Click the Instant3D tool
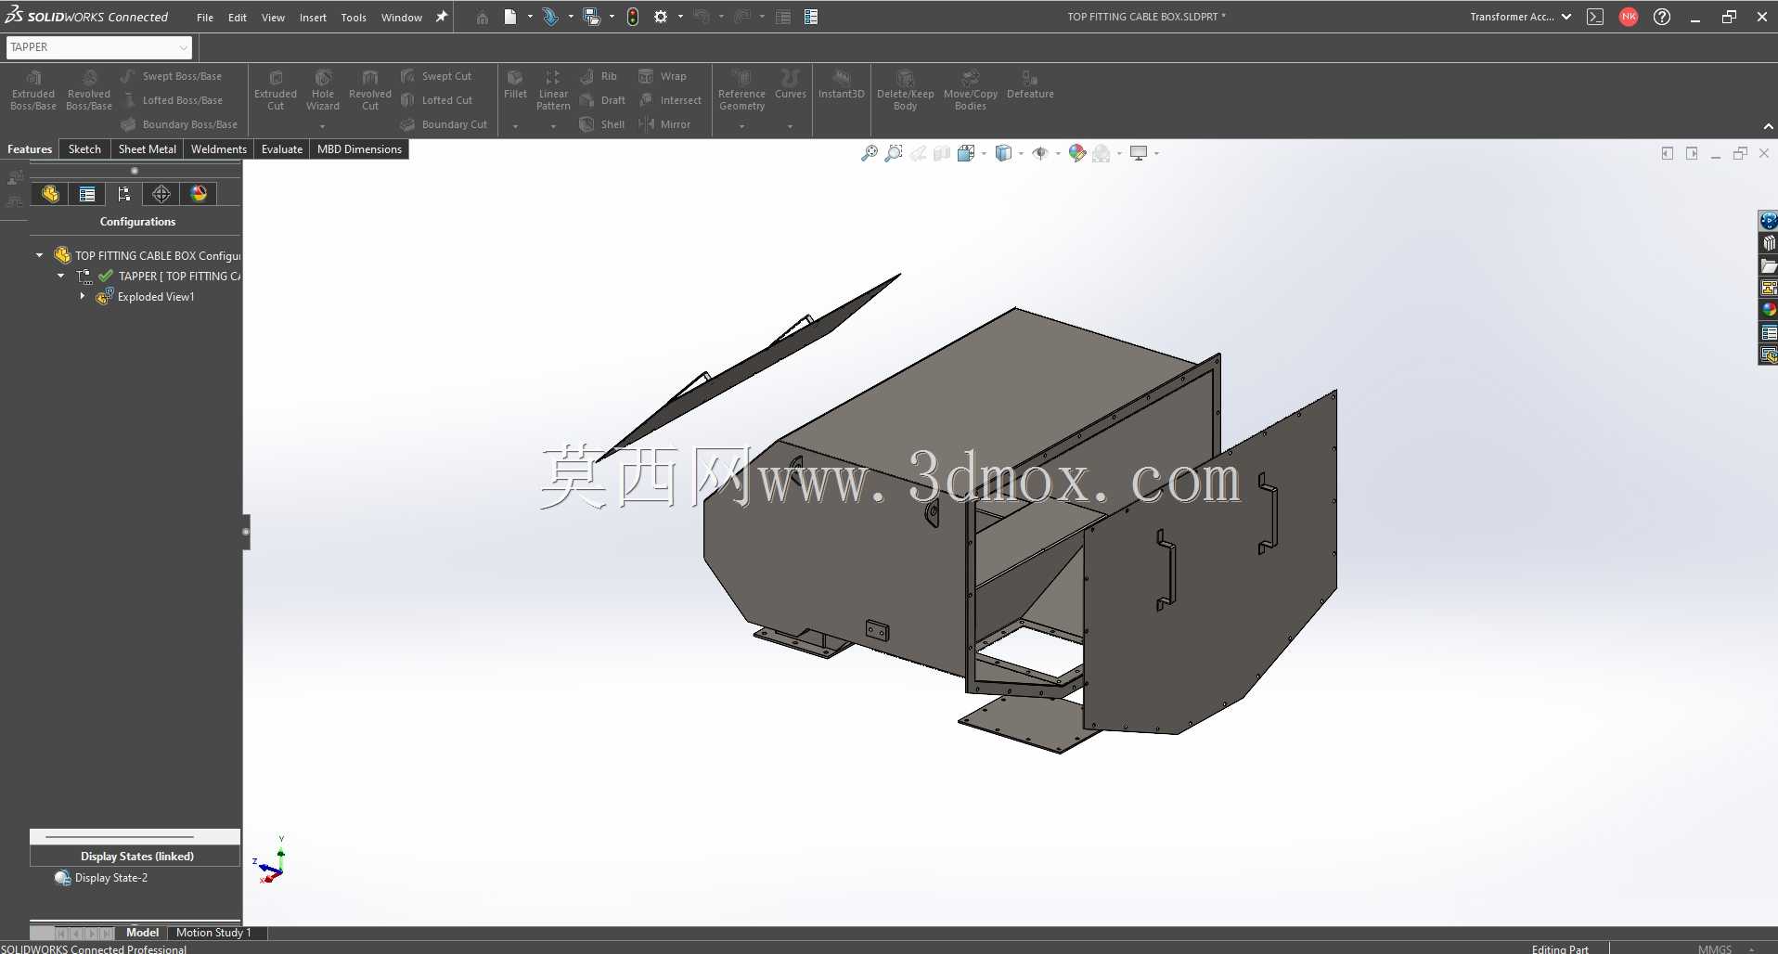Viewport: 1778px width, 954px height. coord(842,84)
